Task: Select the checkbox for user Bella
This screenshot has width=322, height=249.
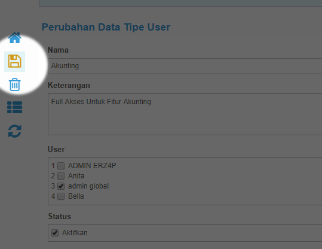Action: pos(61,196)
